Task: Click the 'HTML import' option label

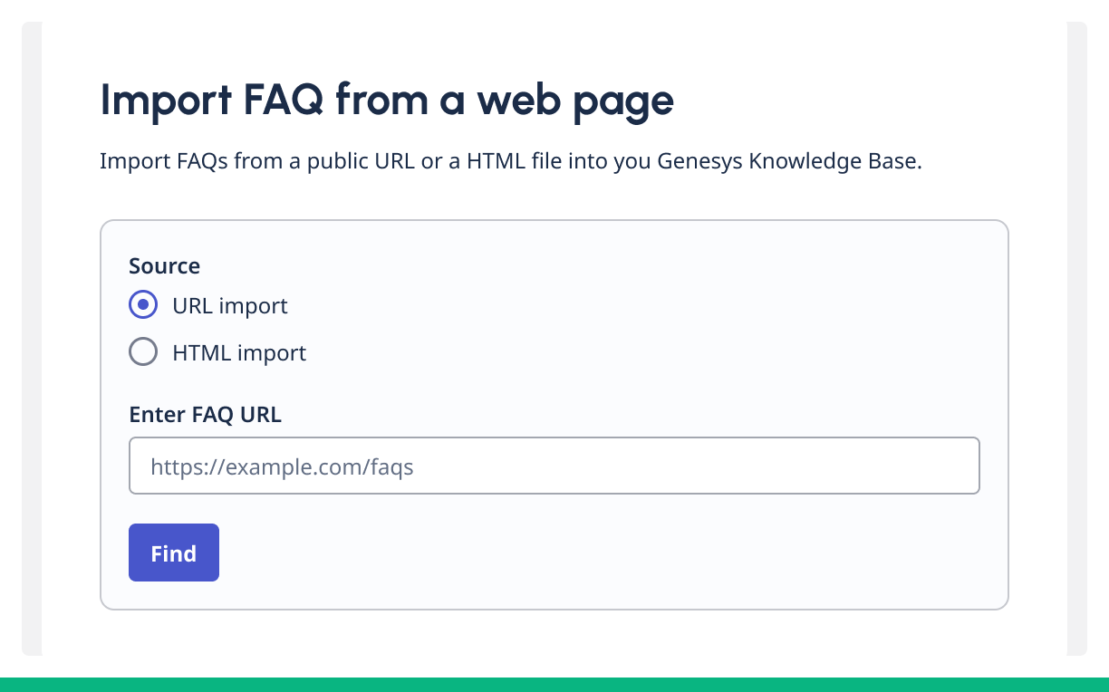Action: click(239, 352)
